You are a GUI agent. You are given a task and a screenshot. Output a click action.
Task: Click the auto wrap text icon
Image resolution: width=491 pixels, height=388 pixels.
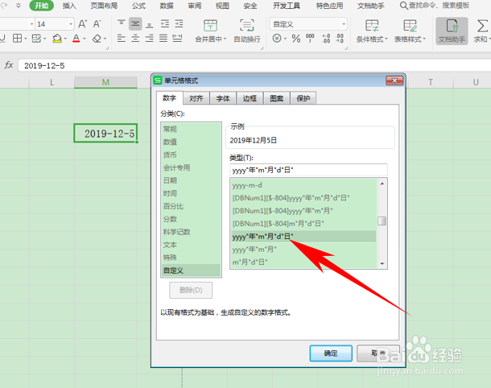click(x=247, y=26)
